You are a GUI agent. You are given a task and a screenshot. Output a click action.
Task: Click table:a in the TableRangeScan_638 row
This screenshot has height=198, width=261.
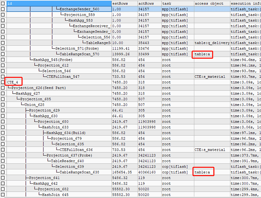tap(202, 172)
